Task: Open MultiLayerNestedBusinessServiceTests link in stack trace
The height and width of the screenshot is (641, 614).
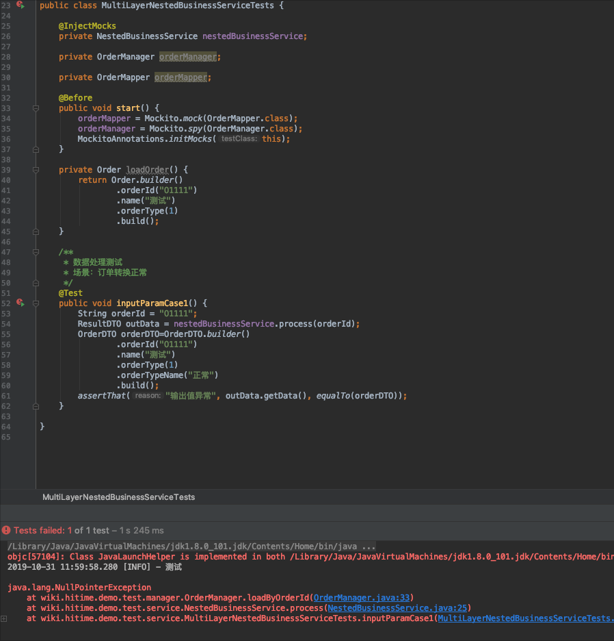Action: pyautogui.click(x=526, y=618)
